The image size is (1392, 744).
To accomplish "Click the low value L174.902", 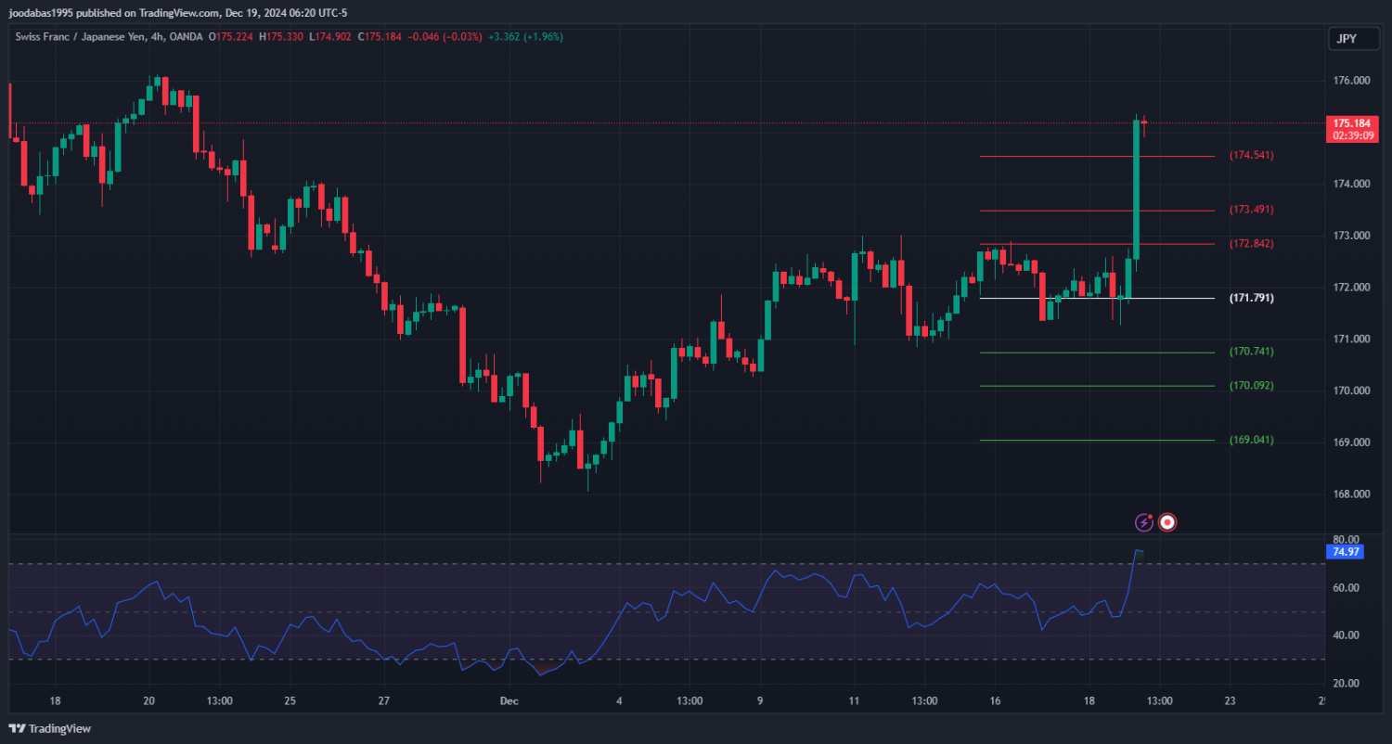I will coord(331,37).
